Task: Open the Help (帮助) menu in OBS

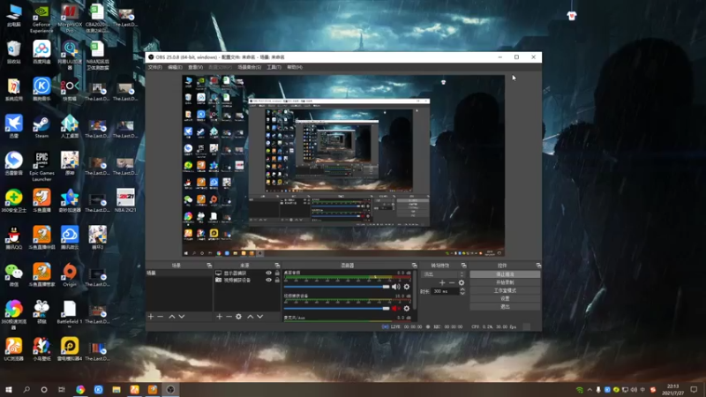Action: [x=295, y=67]
